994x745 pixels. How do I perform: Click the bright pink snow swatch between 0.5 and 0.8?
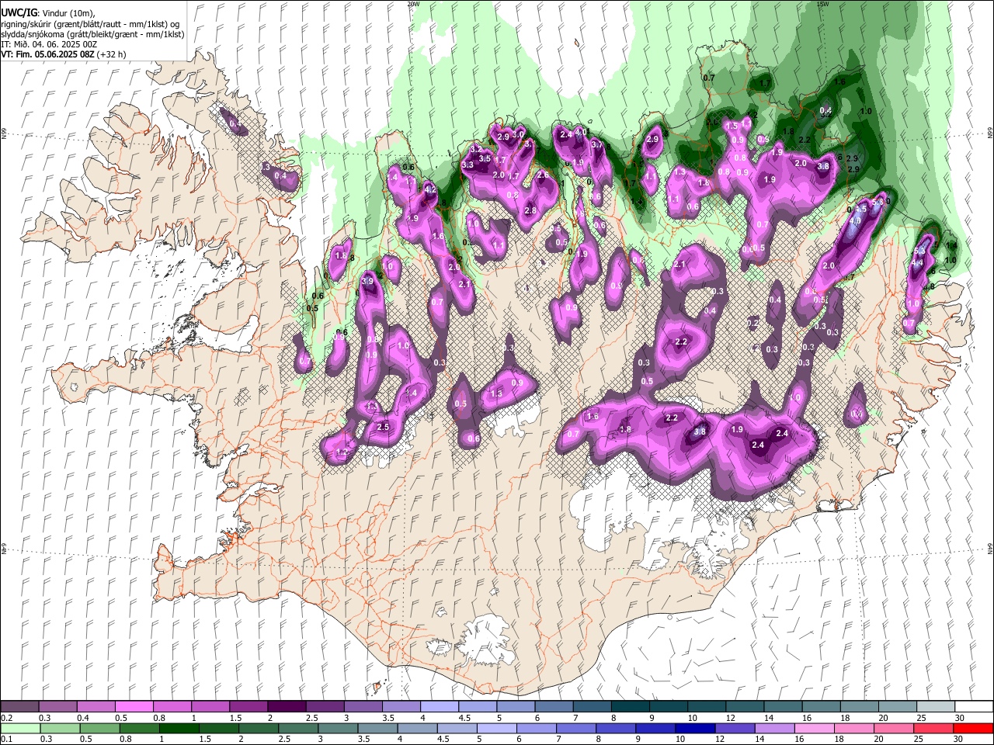tap(134, 706)
